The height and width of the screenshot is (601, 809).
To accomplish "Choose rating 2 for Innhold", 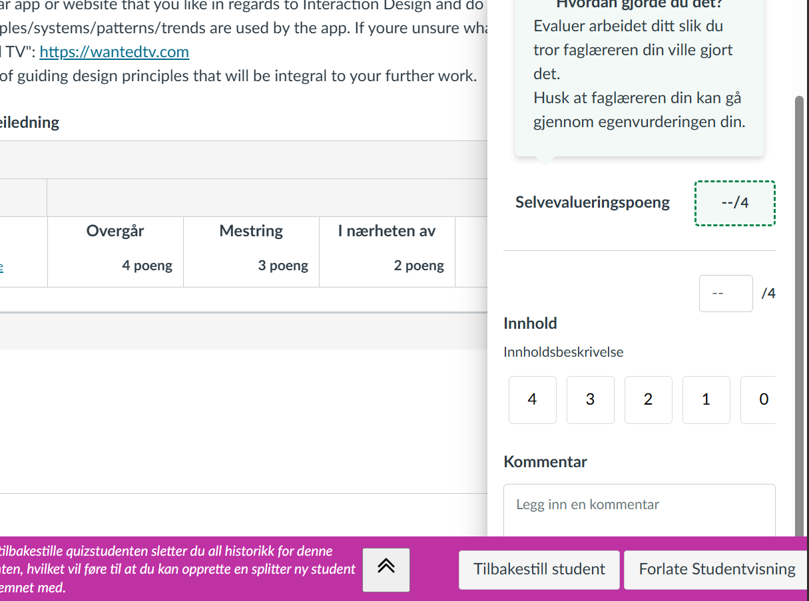I will click(x=648, y=399).
